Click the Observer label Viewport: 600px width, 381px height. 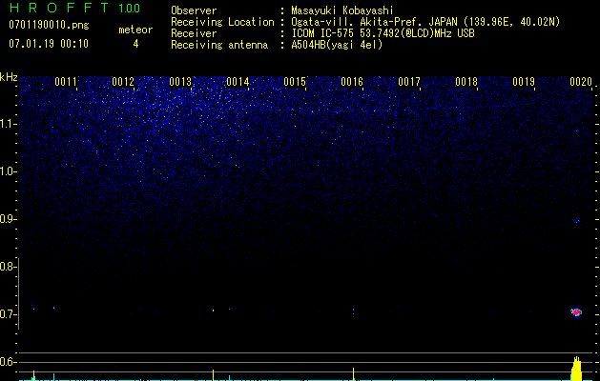point(194,10)
